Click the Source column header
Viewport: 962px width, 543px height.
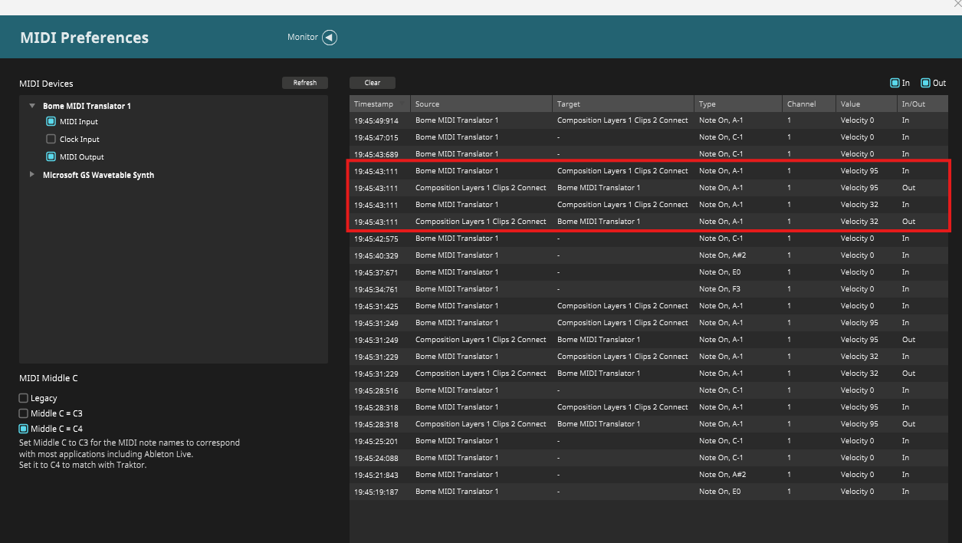point(428,104)
